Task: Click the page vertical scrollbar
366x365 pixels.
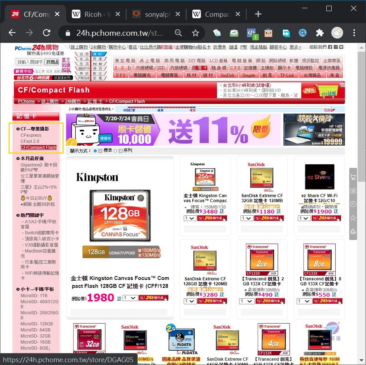Action: pos(361,117)
